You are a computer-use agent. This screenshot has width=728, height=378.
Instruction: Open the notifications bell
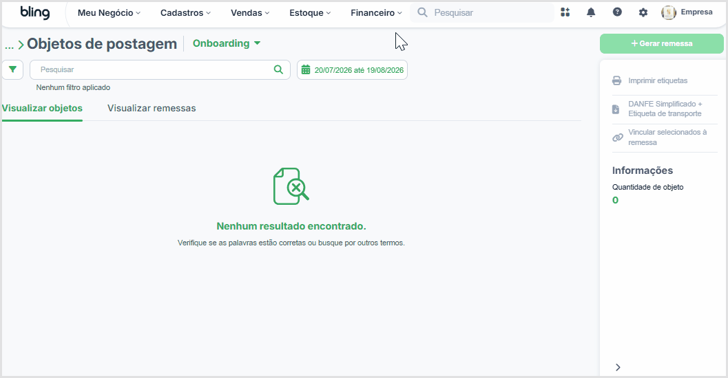tap(590, 12)
